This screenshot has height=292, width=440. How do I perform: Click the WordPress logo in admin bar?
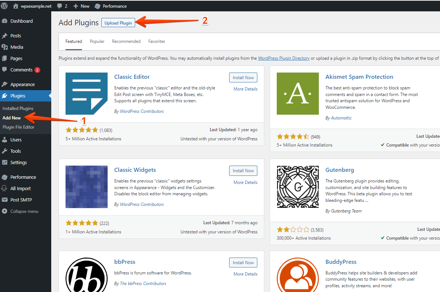coord(4,6)
